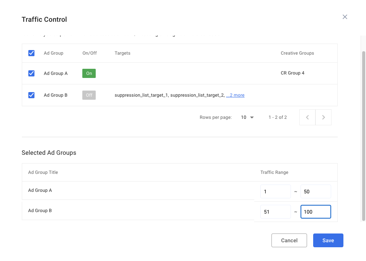Edit Ad Group B traffic range start field
The height and width of the screenshot is (261, 366).
coord(275,212)
